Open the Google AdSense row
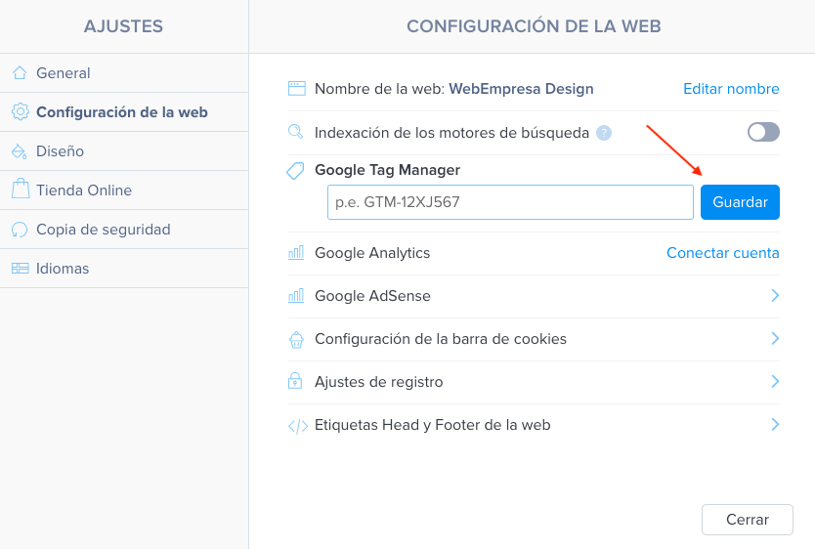815x549 pixels. tap(534, 296)
